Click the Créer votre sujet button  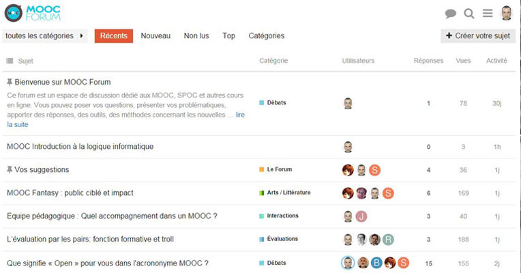[x=478, y=36]
